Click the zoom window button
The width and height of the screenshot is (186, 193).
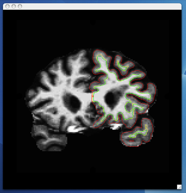(x=20, y=6)
